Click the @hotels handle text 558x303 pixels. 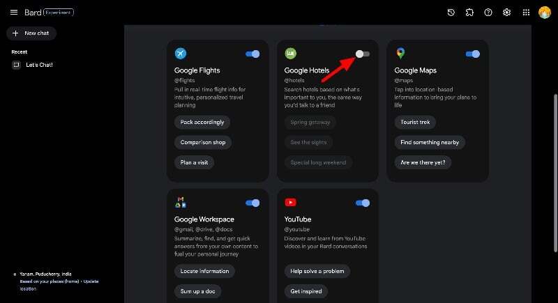[294, 81]
